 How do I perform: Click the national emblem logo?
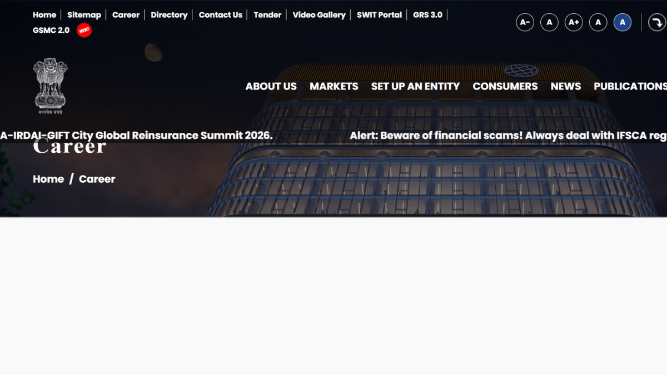tap(50, 86)
